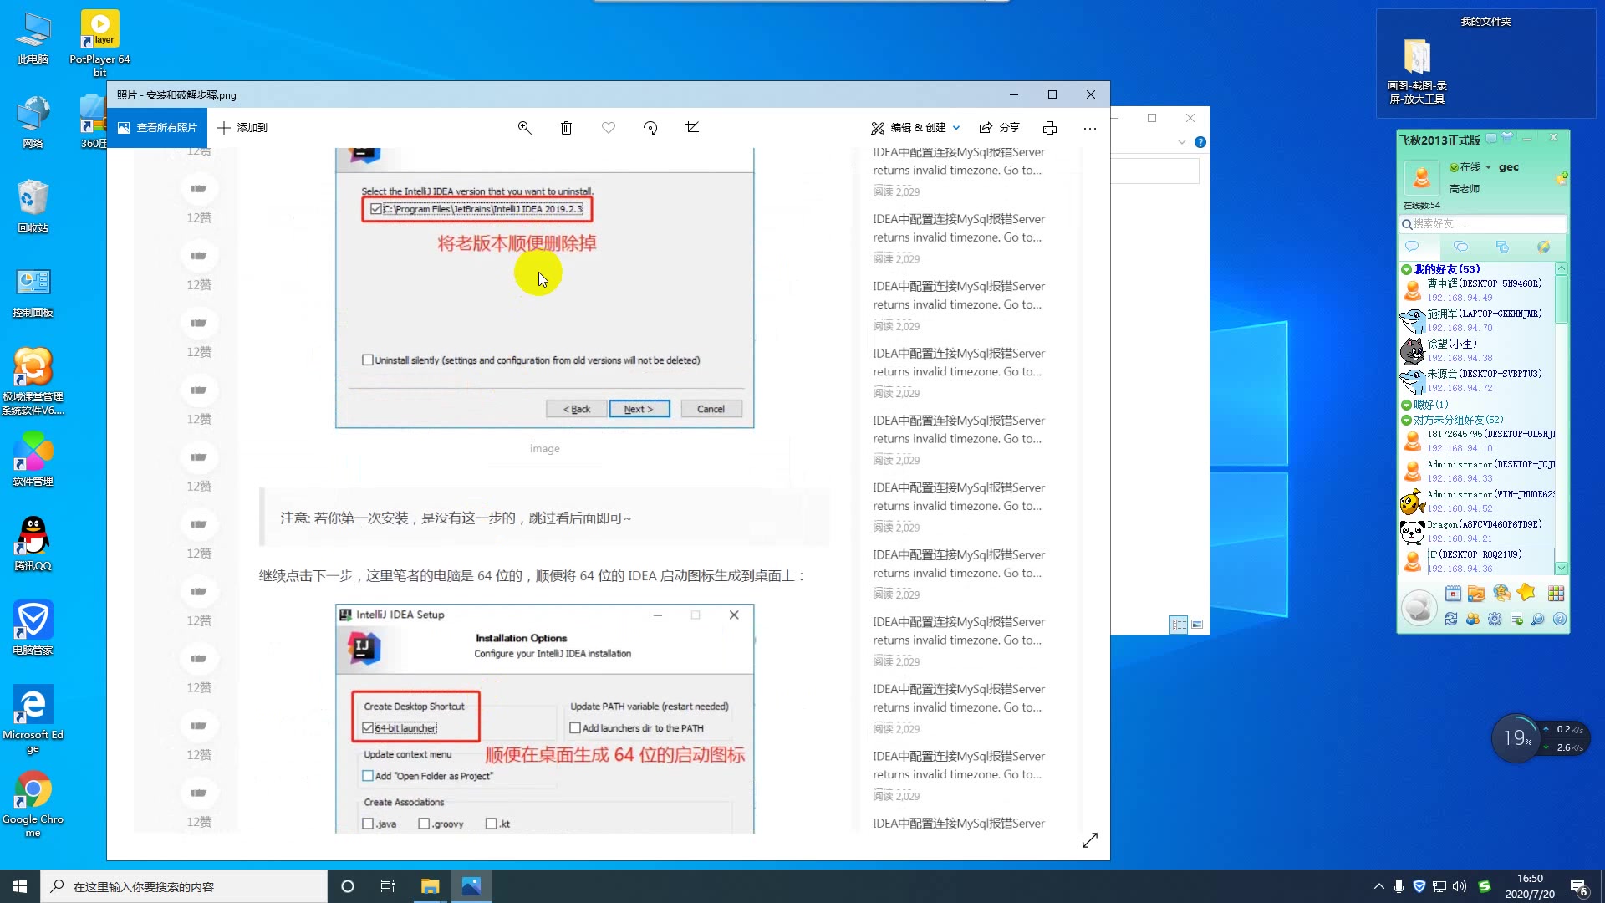The height and width of the screenshot is (903, 1605).
Task: Click the 飞秋 friend list scroll-up arrow
Action: (x=1561, y=268)
